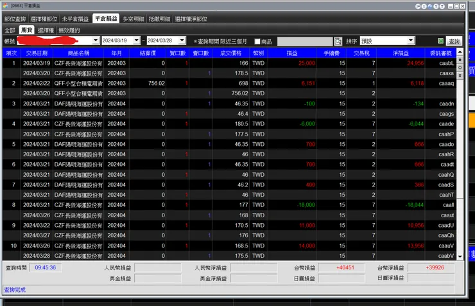The width and height of the screenshot is (475, 306).
Task: Sort by 交易日期 column header
Action: 37,53
